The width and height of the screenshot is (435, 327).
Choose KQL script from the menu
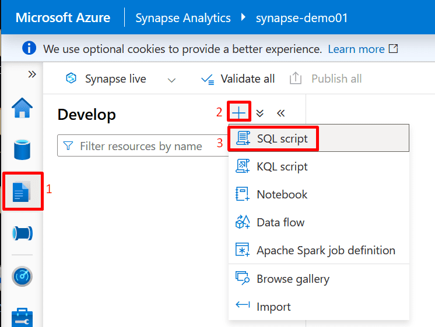coord(282,166)
